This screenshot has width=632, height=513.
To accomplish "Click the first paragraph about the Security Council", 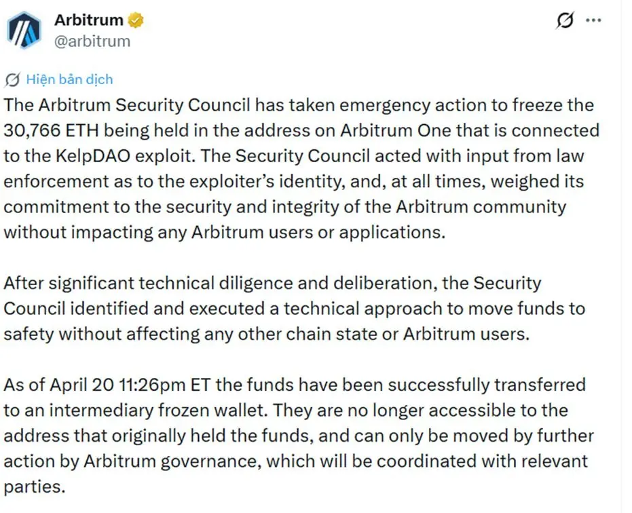I will point(301,168).
